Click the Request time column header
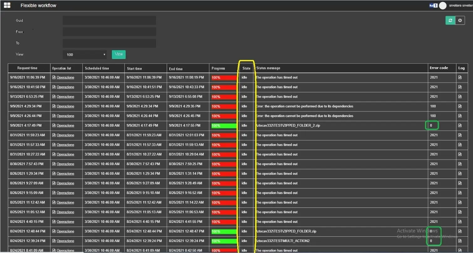 tap(27, 68)
